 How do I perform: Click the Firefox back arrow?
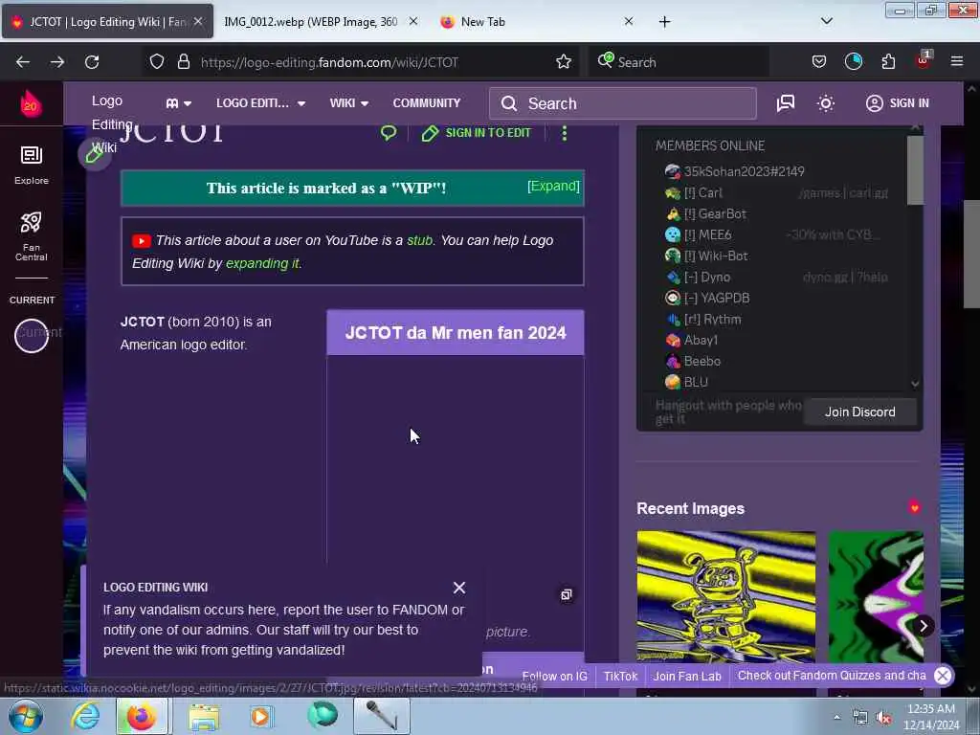[23, 62]
